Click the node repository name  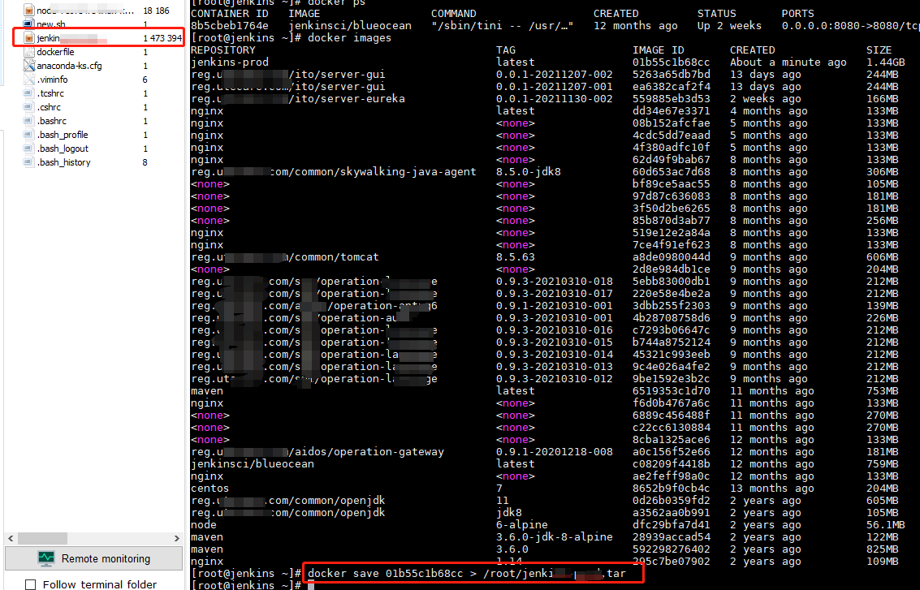[x=204, y=525]
